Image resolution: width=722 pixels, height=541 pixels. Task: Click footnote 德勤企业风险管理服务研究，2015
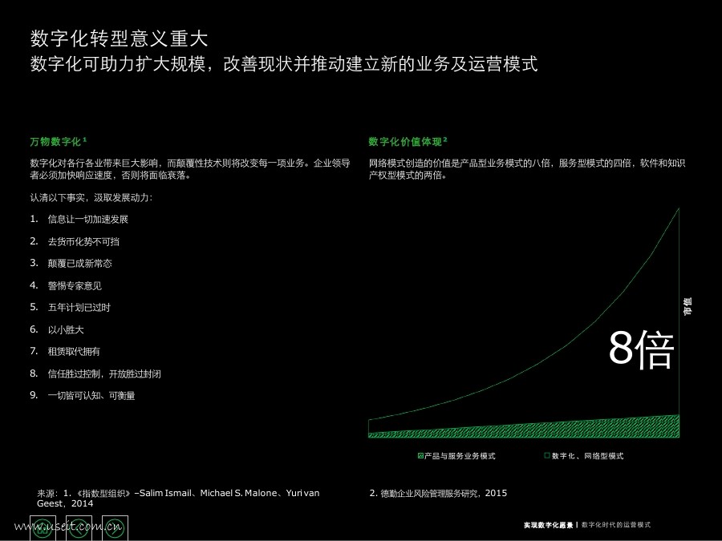pos(438,493)
